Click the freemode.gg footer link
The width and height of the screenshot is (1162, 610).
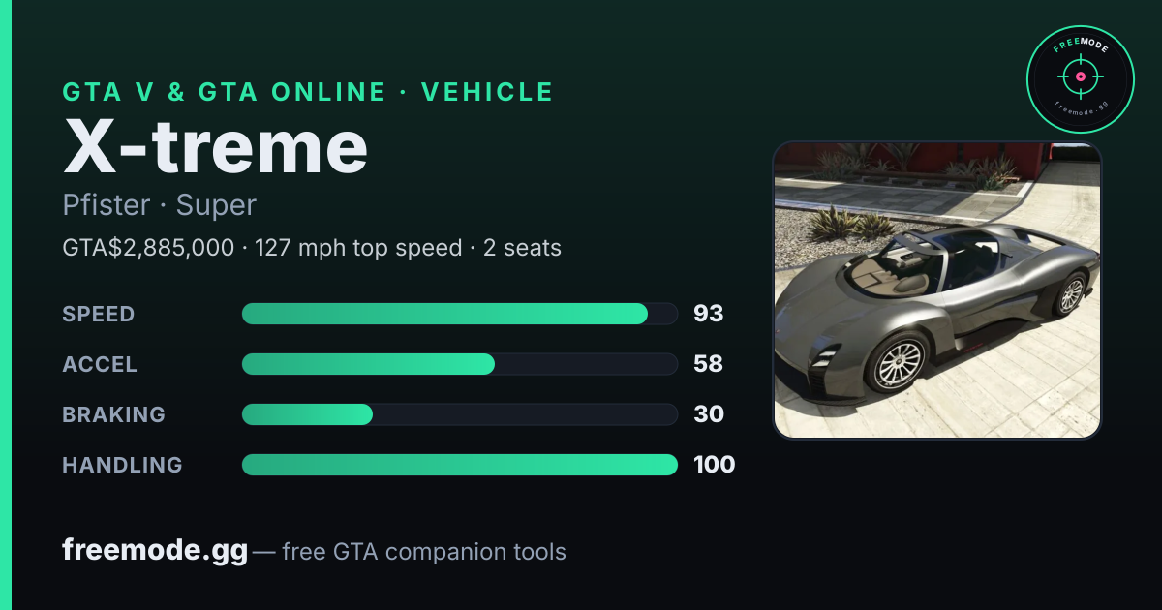click(155, 551)
